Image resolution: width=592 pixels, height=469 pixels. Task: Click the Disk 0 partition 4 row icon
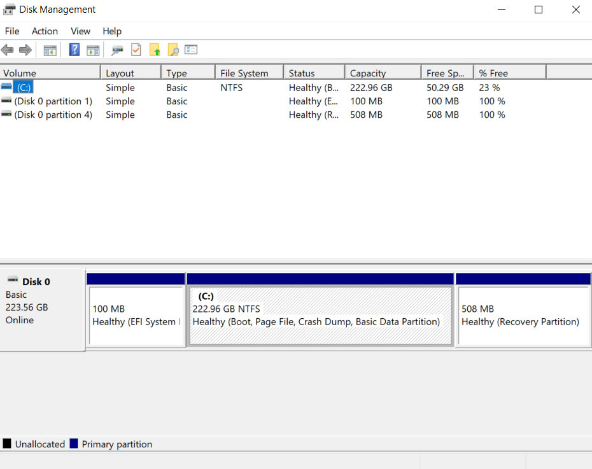(6, 114)
